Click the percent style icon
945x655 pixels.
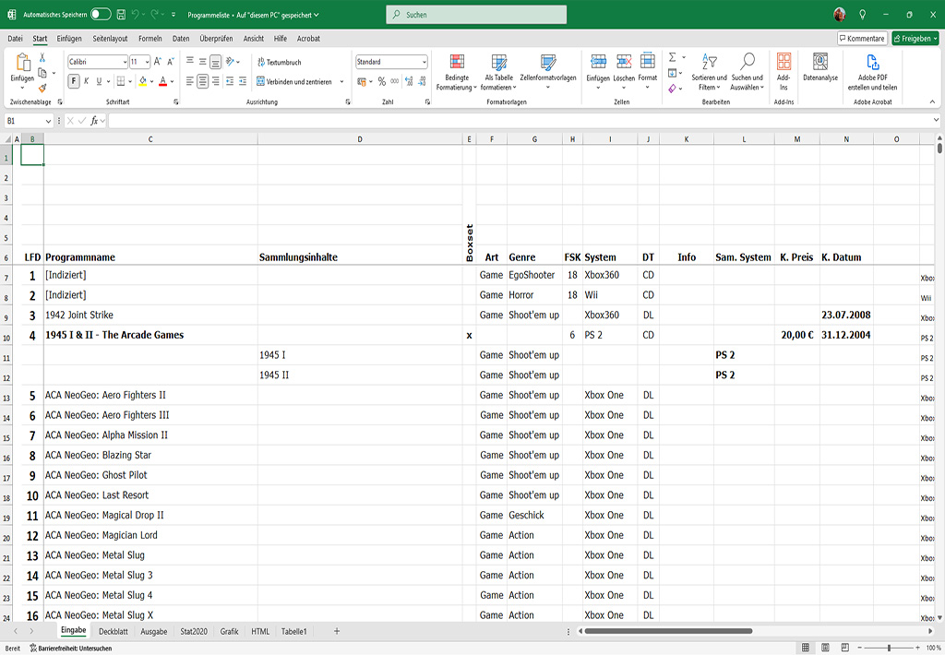382,81
